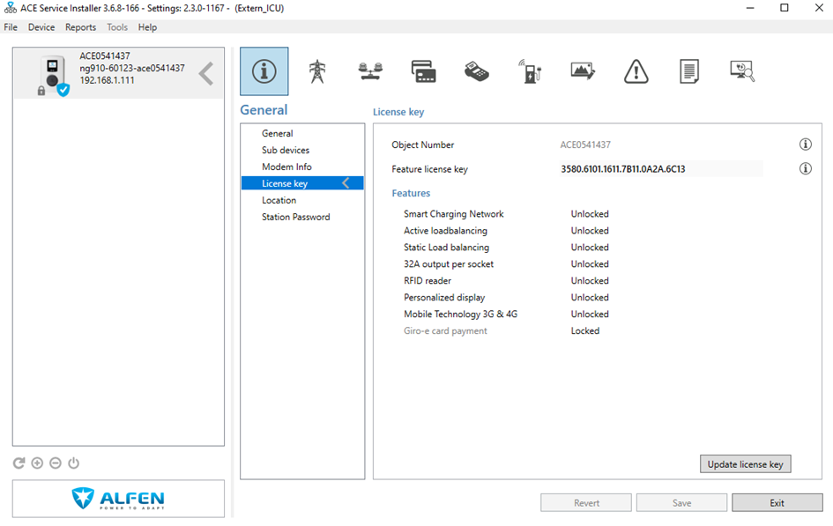Click the Smart Charging Network feature label
The width and height of the screenshot is (833, 526).
click(x=454, y=214)
